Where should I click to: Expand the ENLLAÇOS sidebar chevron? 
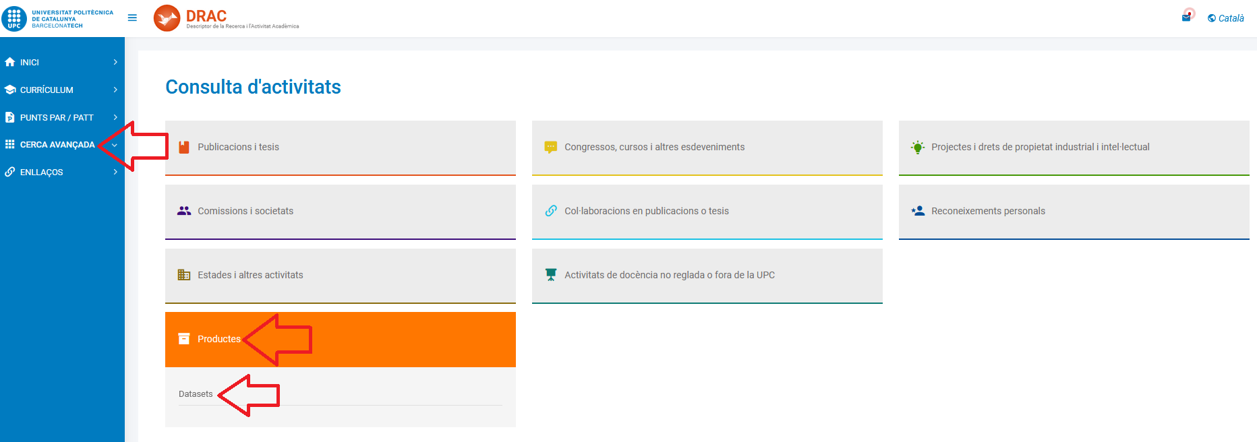click(115, 172)
